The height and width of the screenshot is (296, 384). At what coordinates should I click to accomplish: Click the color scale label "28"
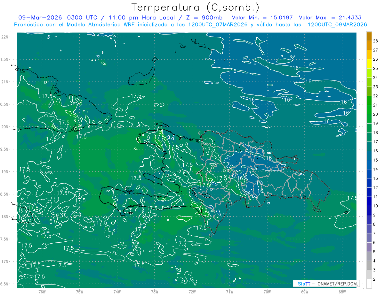(x=376, y=41)
